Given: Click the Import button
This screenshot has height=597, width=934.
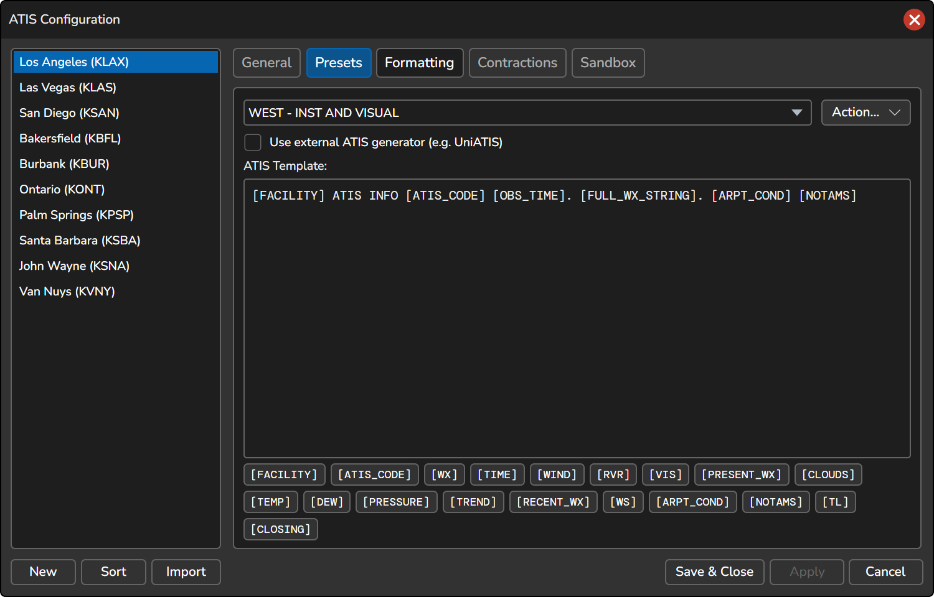Looking at the screenshot, I should pos(186,572).
